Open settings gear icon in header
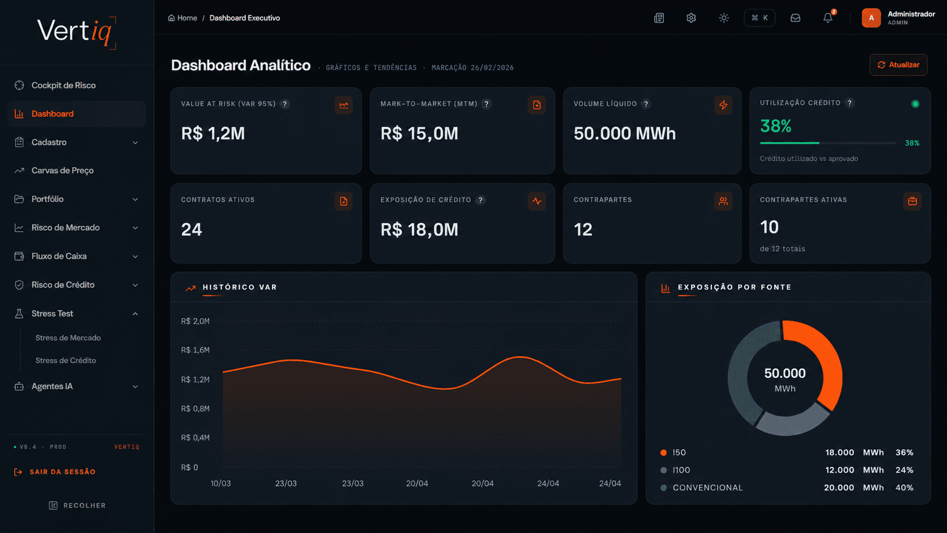Viewport: 947px width, 533px height. point(691,18)
